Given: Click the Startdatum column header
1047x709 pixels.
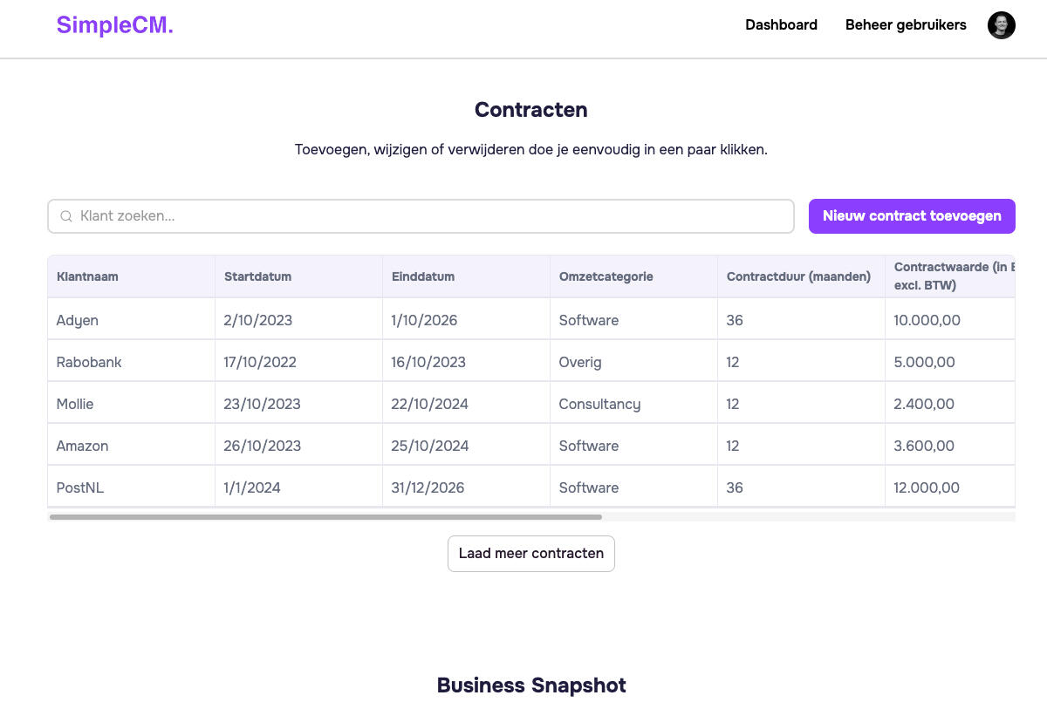Looking at the screenshot, I should [257, 276].
